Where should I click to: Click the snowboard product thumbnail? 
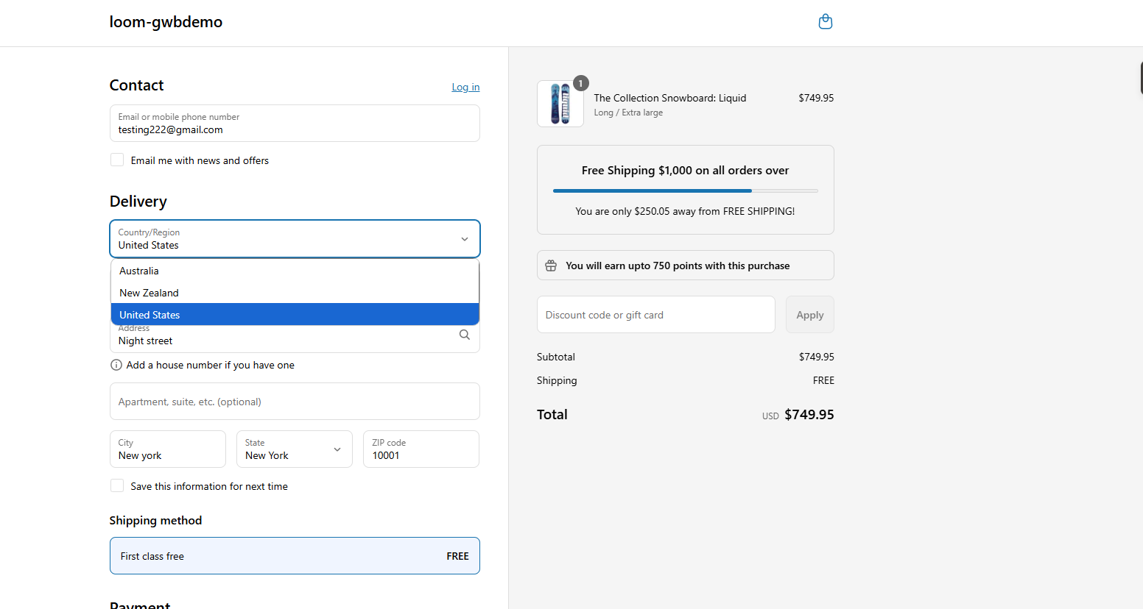(x=560, y=104)
